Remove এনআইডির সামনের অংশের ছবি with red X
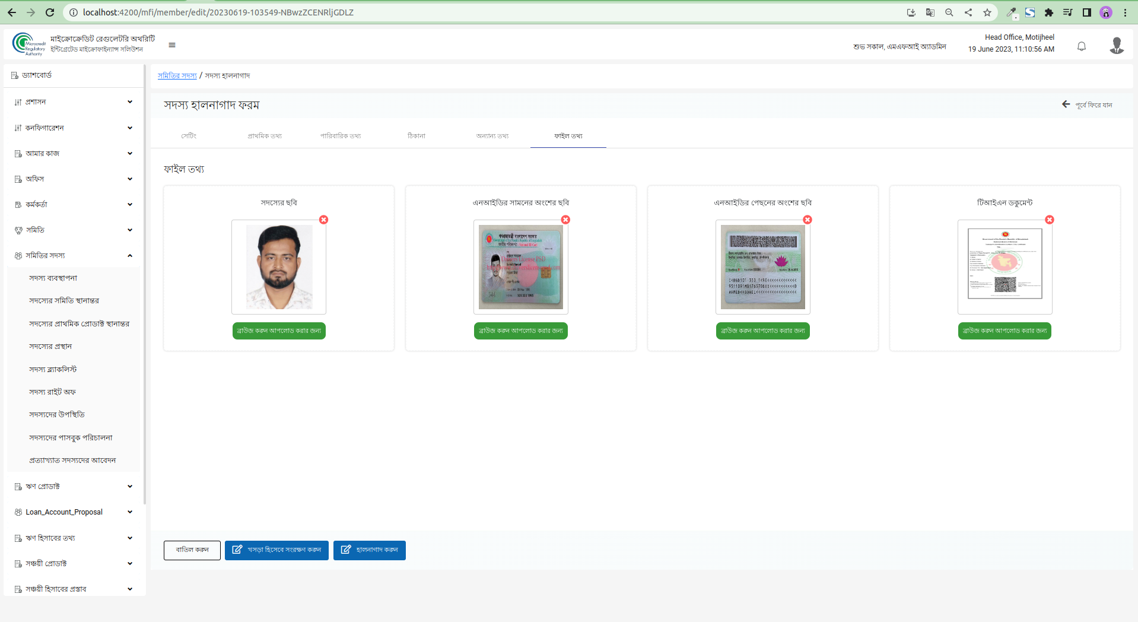Image resolution: width=1138 pixels, height=622 pixels. click(565, 220)
